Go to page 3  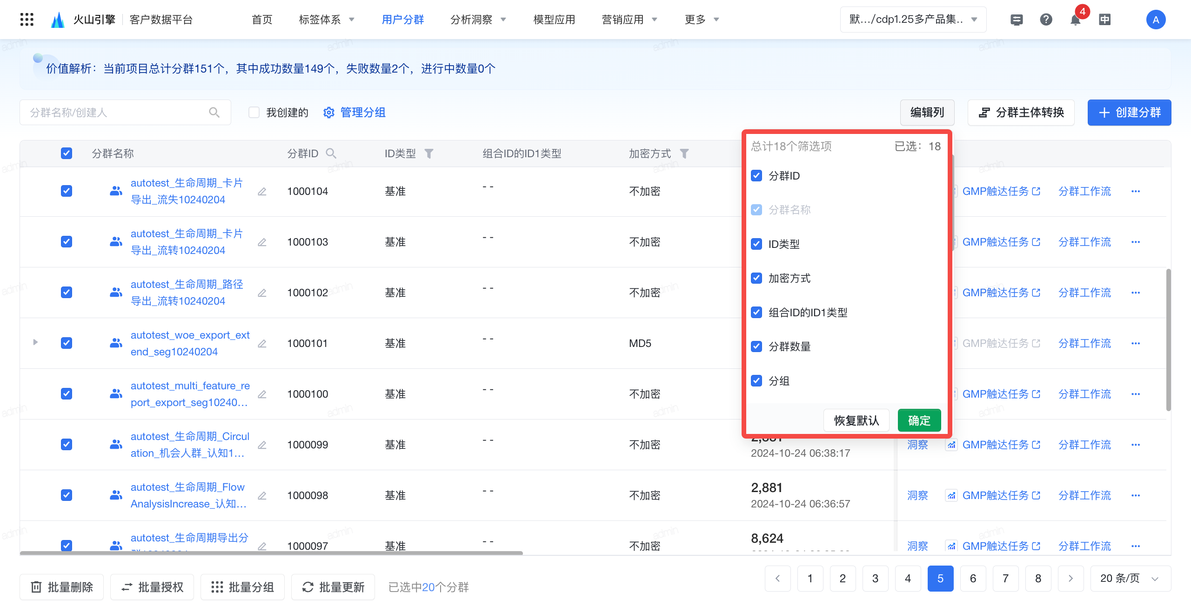[875, 578]
